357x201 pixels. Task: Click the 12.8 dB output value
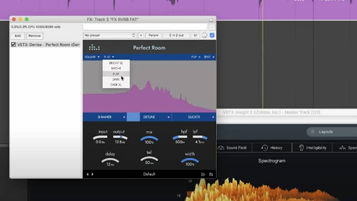pos(120,142)
